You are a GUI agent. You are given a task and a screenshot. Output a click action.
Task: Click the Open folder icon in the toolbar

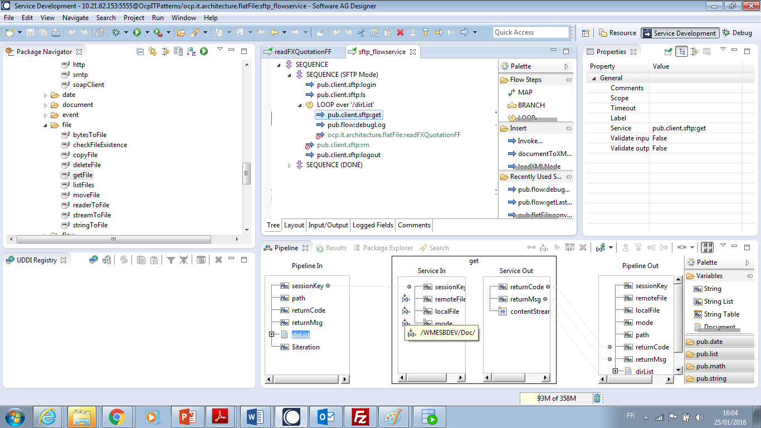click(181, 33)
